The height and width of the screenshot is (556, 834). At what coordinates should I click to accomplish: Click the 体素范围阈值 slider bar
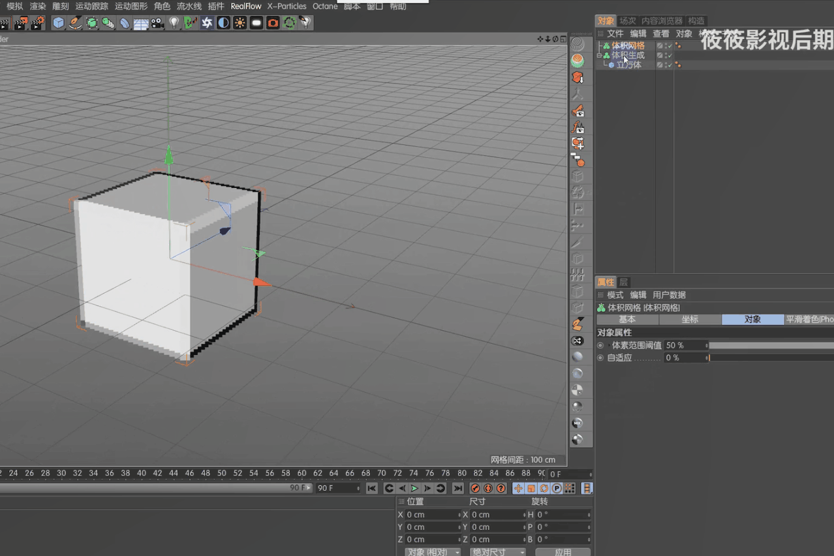click(770, 345)
